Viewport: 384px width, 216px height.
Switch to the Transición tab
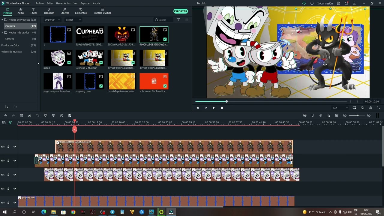point(49,11)
